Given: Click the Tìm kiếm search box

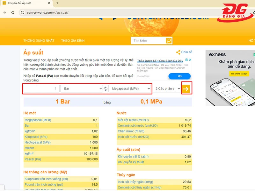Looking at the screenshot, I should tap(148, 41).
